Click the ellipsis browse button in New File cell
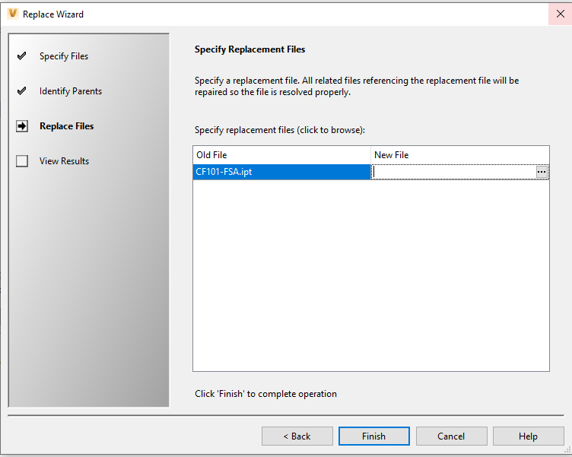Image resolution: width=572 pixels, height=457 pixels. click(x=542, y=172)
